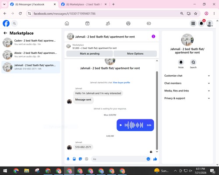219x175 pixels.
Task: Click the Facebook search magnifier icon
Action: click(x=14, y=23)
